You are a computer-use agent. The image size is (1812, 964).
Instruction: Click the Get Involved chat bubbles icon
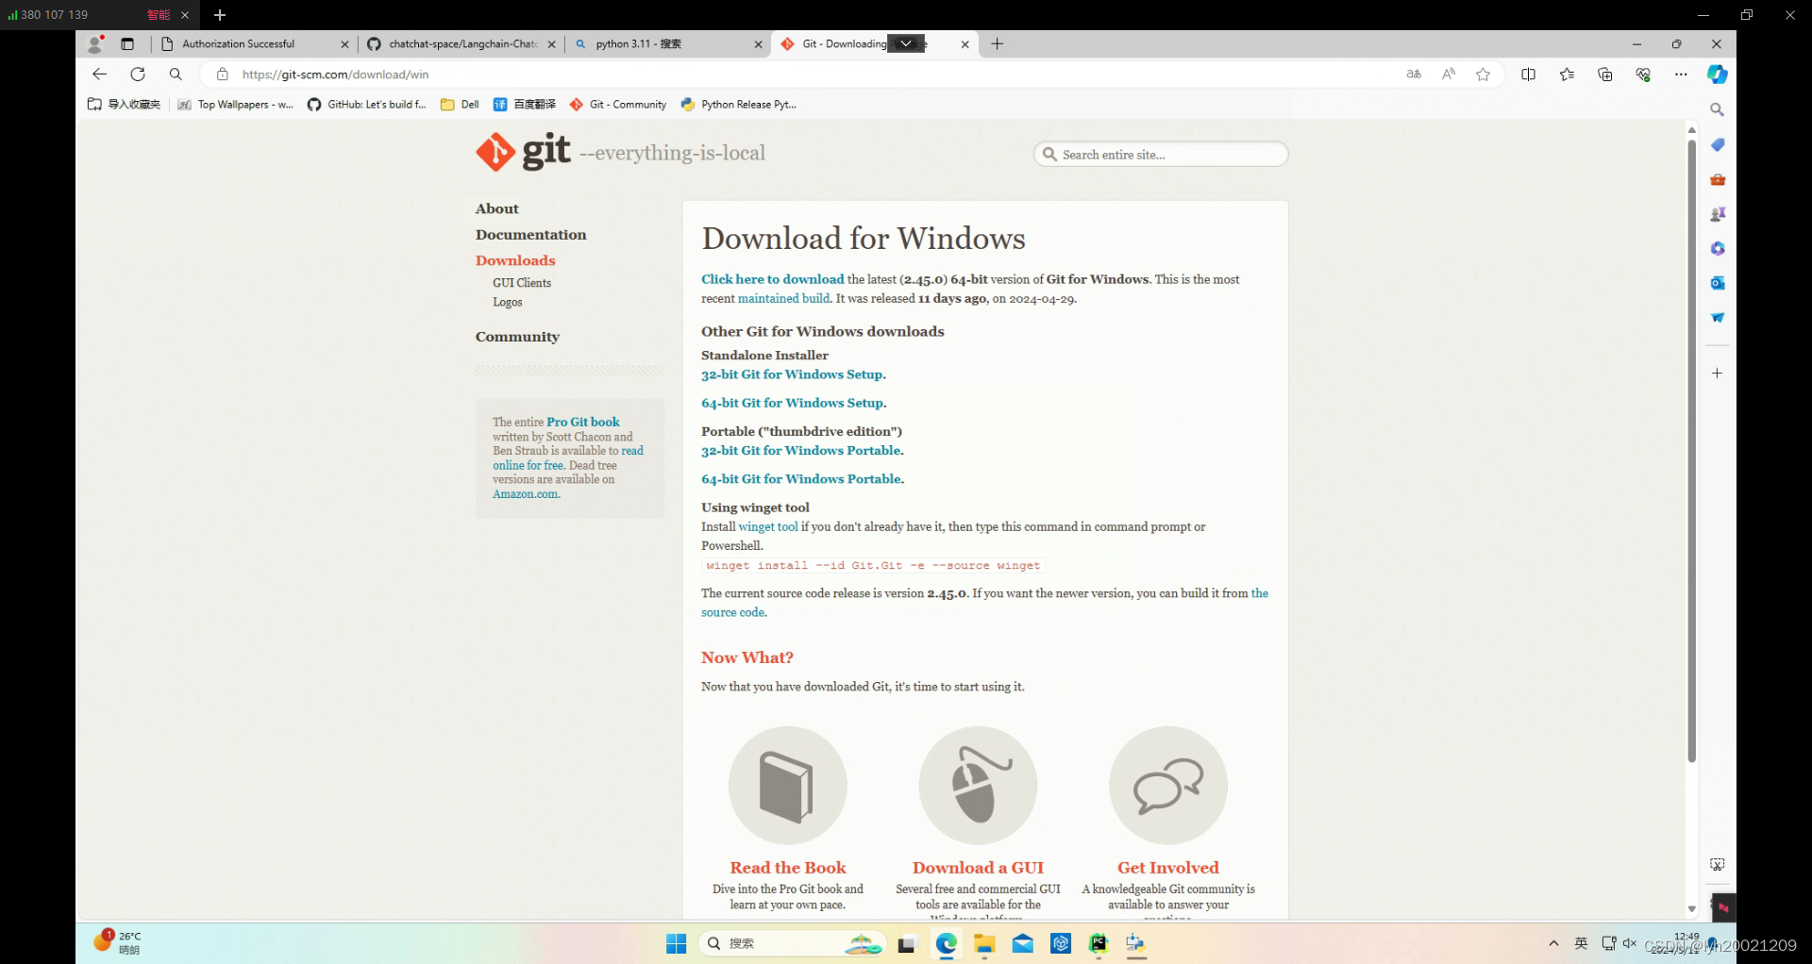pos(1168,786)
